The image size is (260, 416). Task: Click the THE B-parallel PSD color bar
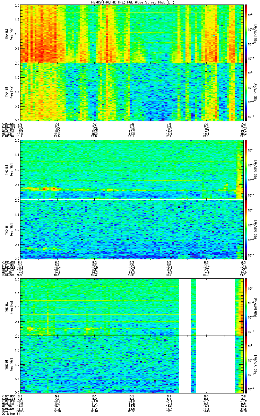click(246, 365)
